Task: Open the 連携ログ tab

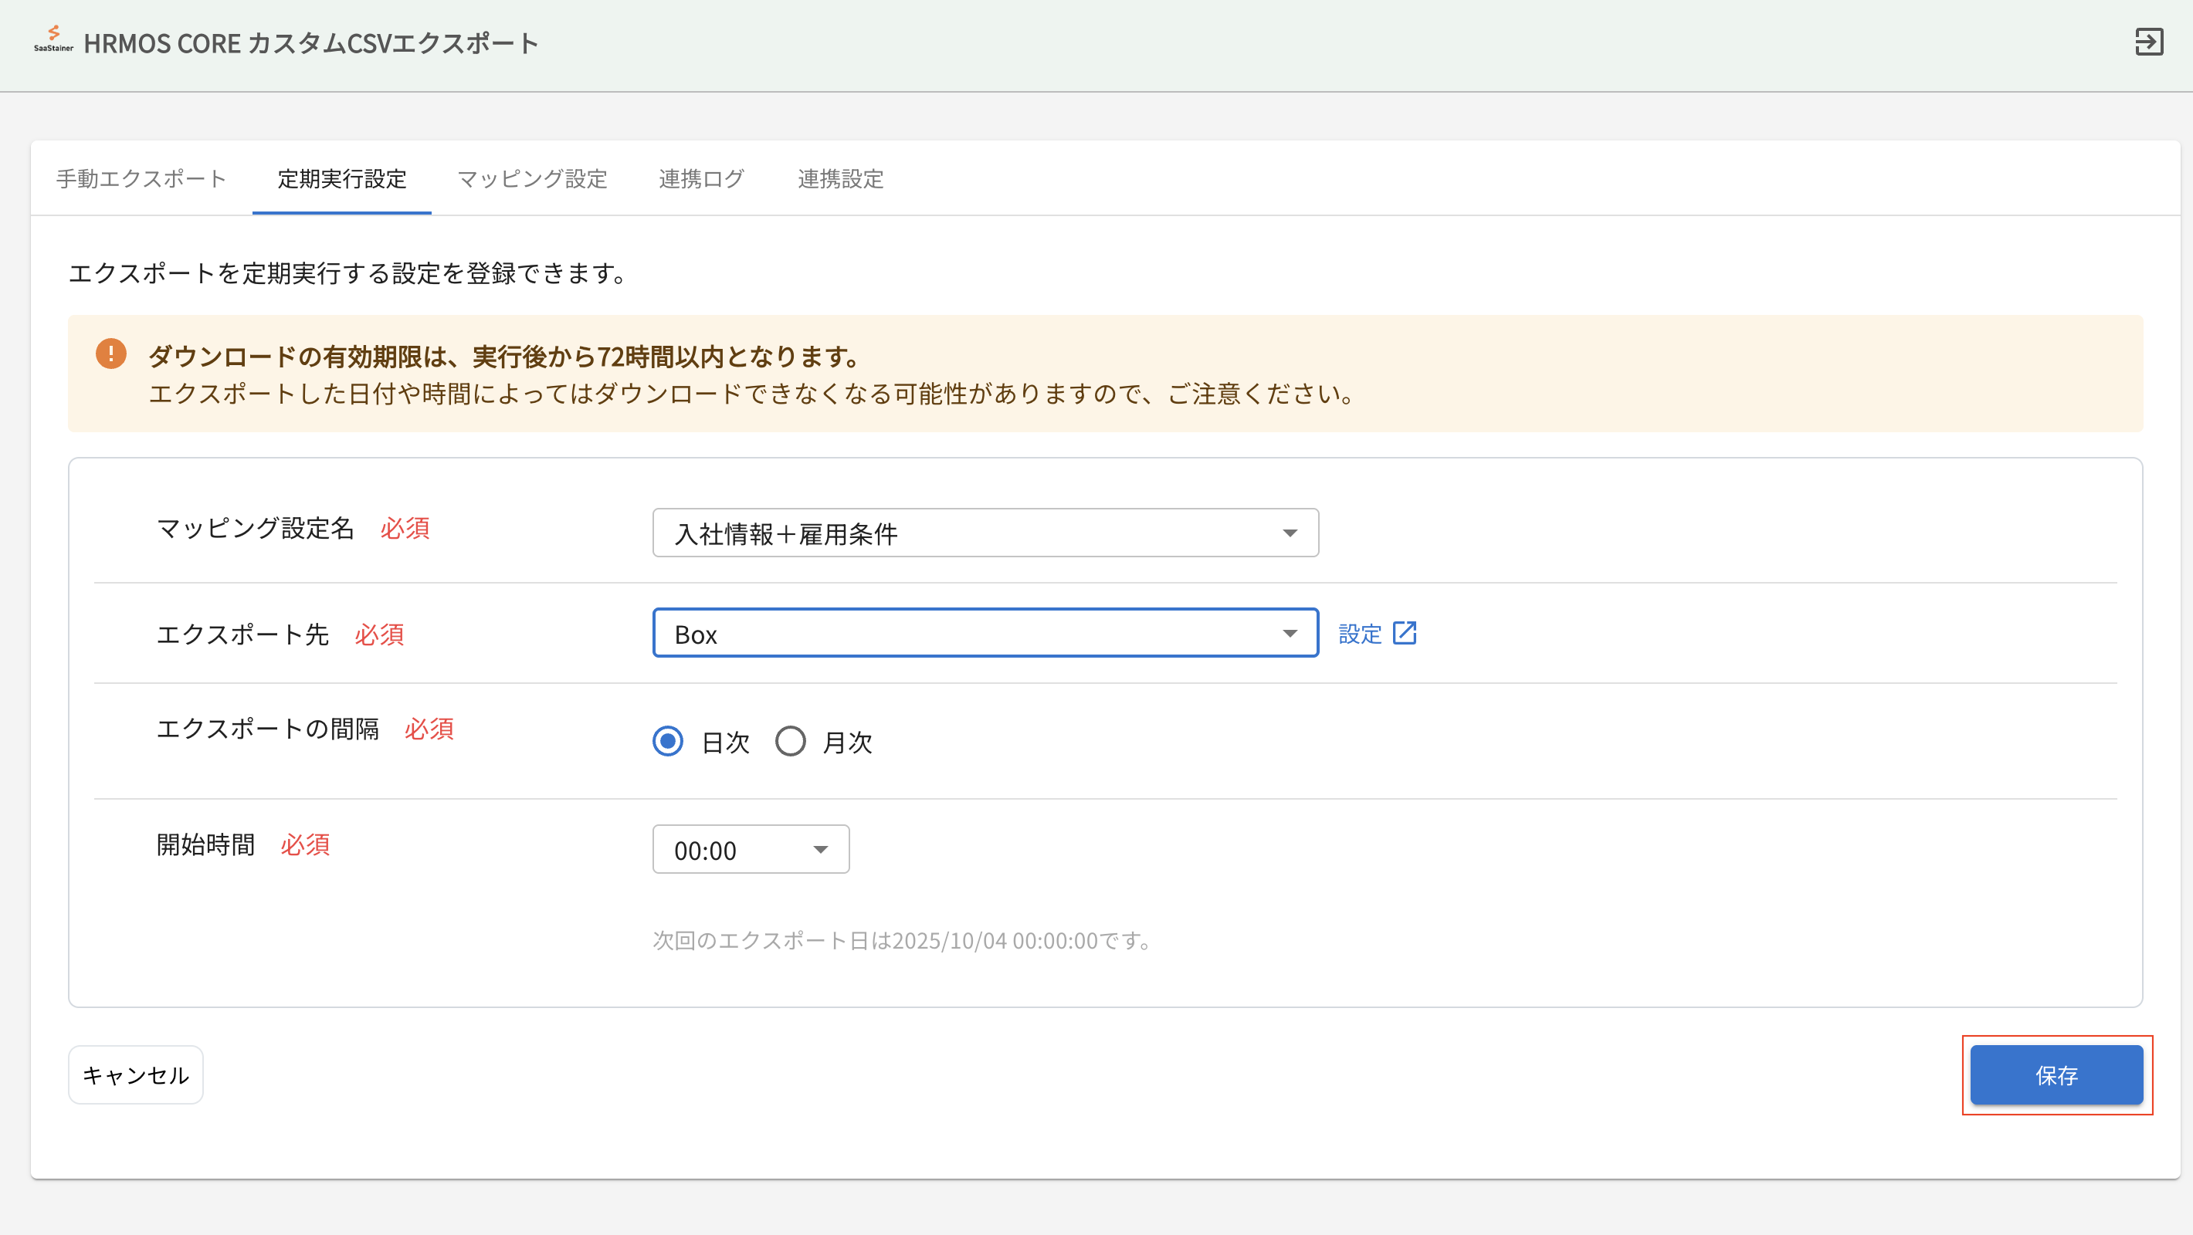Action: tap(701, 179)
